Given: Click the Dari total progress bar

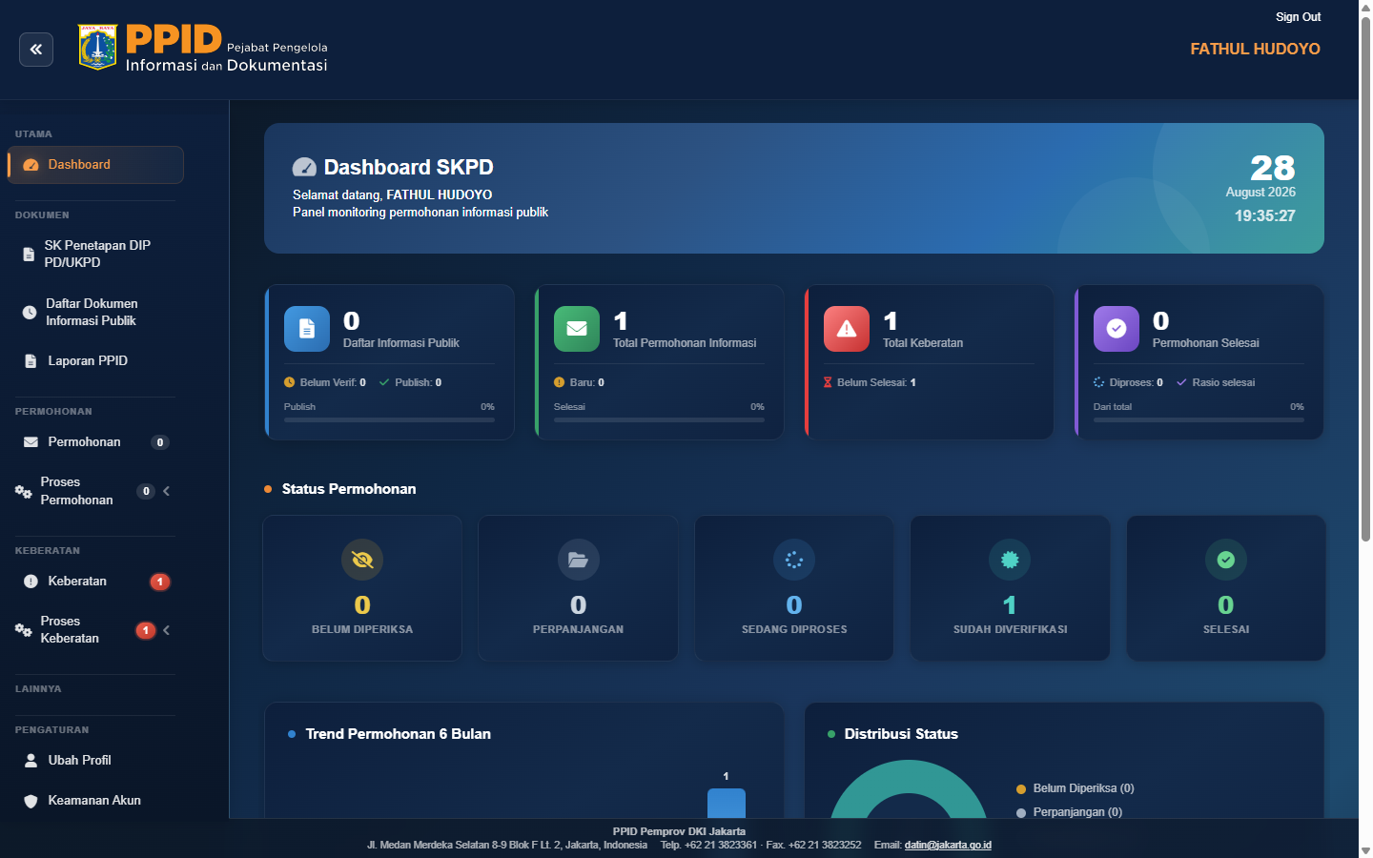Looking at the screenshot, I should [x=1199, y=419].
